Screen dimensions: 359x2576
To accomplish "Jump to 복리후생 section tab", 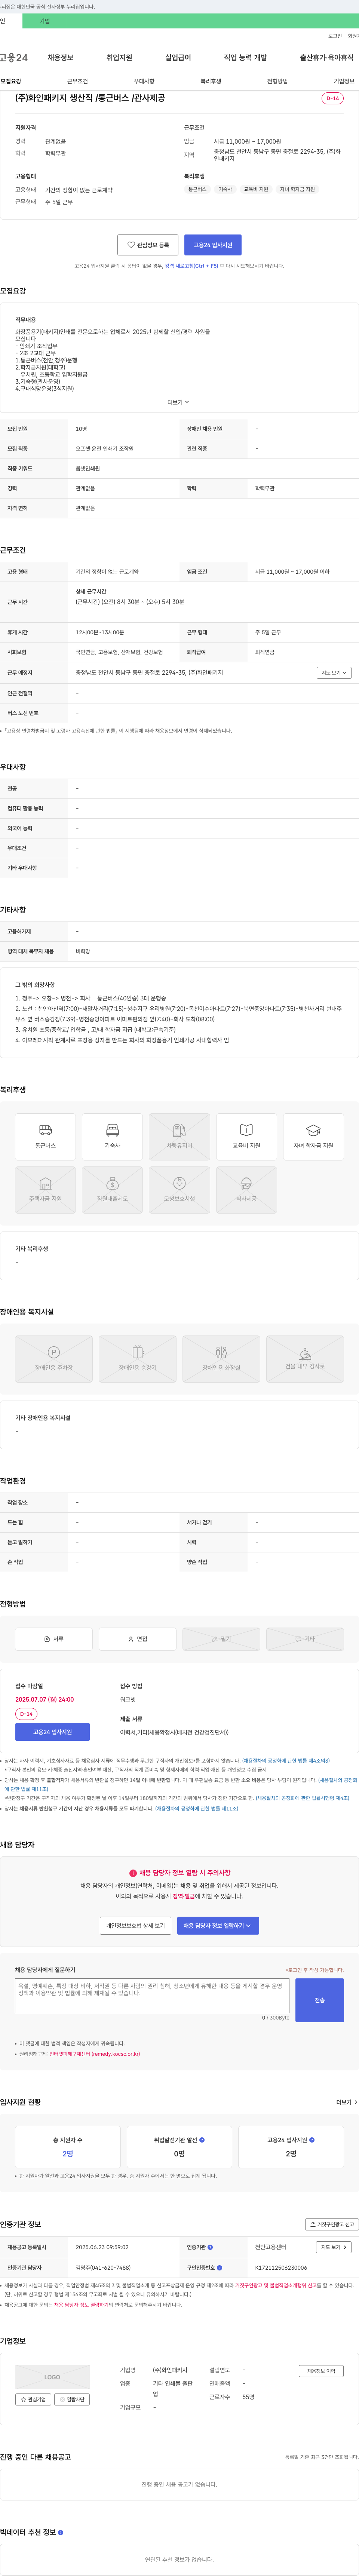I will click(x=210, y=81).
